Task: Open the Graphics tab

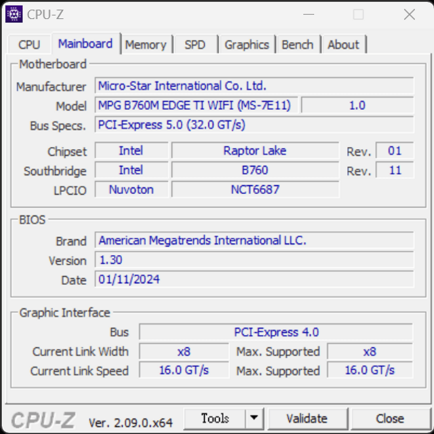Action: (247, 45)
